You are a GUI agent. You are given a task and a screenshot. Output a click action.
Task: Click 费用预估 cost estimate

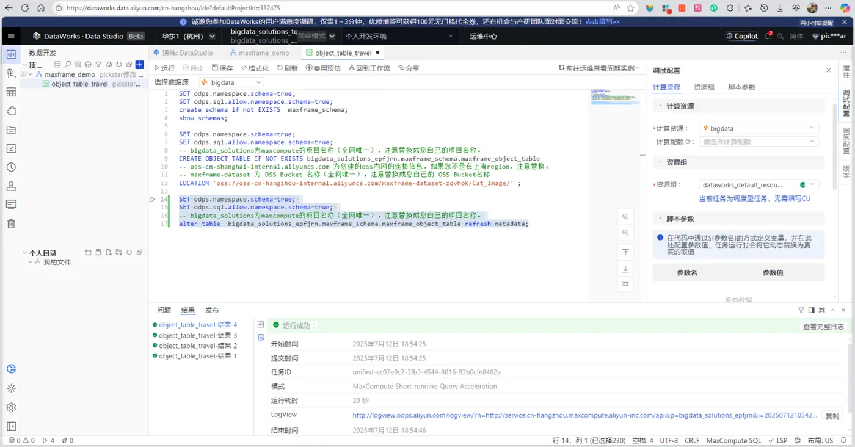point(323,68)
